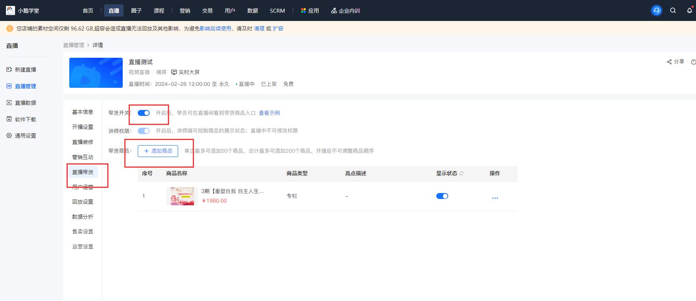Select the 回放设置 side tab
Screen dimensions: 696x301
pos(83,202)
